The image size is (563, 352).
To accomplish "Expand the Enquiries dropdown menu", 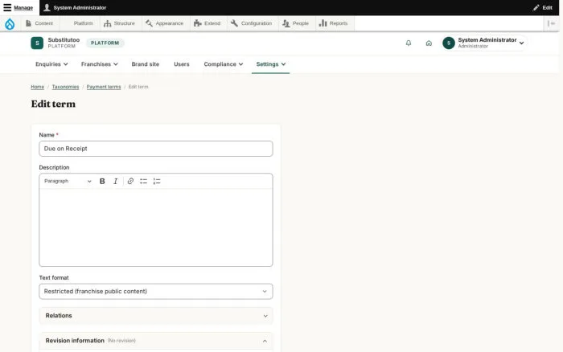I will click(51, 64).
